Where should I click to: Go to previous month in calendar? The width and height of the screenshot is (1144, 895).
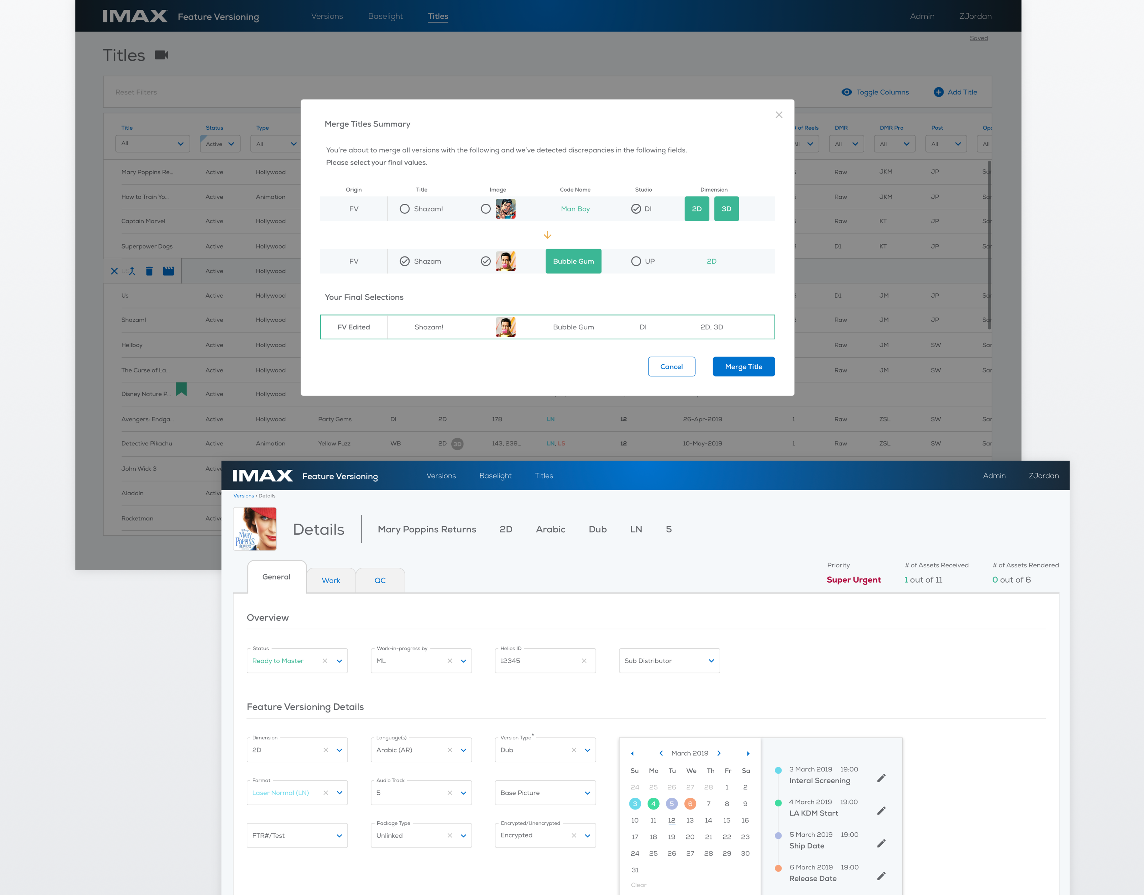pyautogui.click(x=661, y=753)
